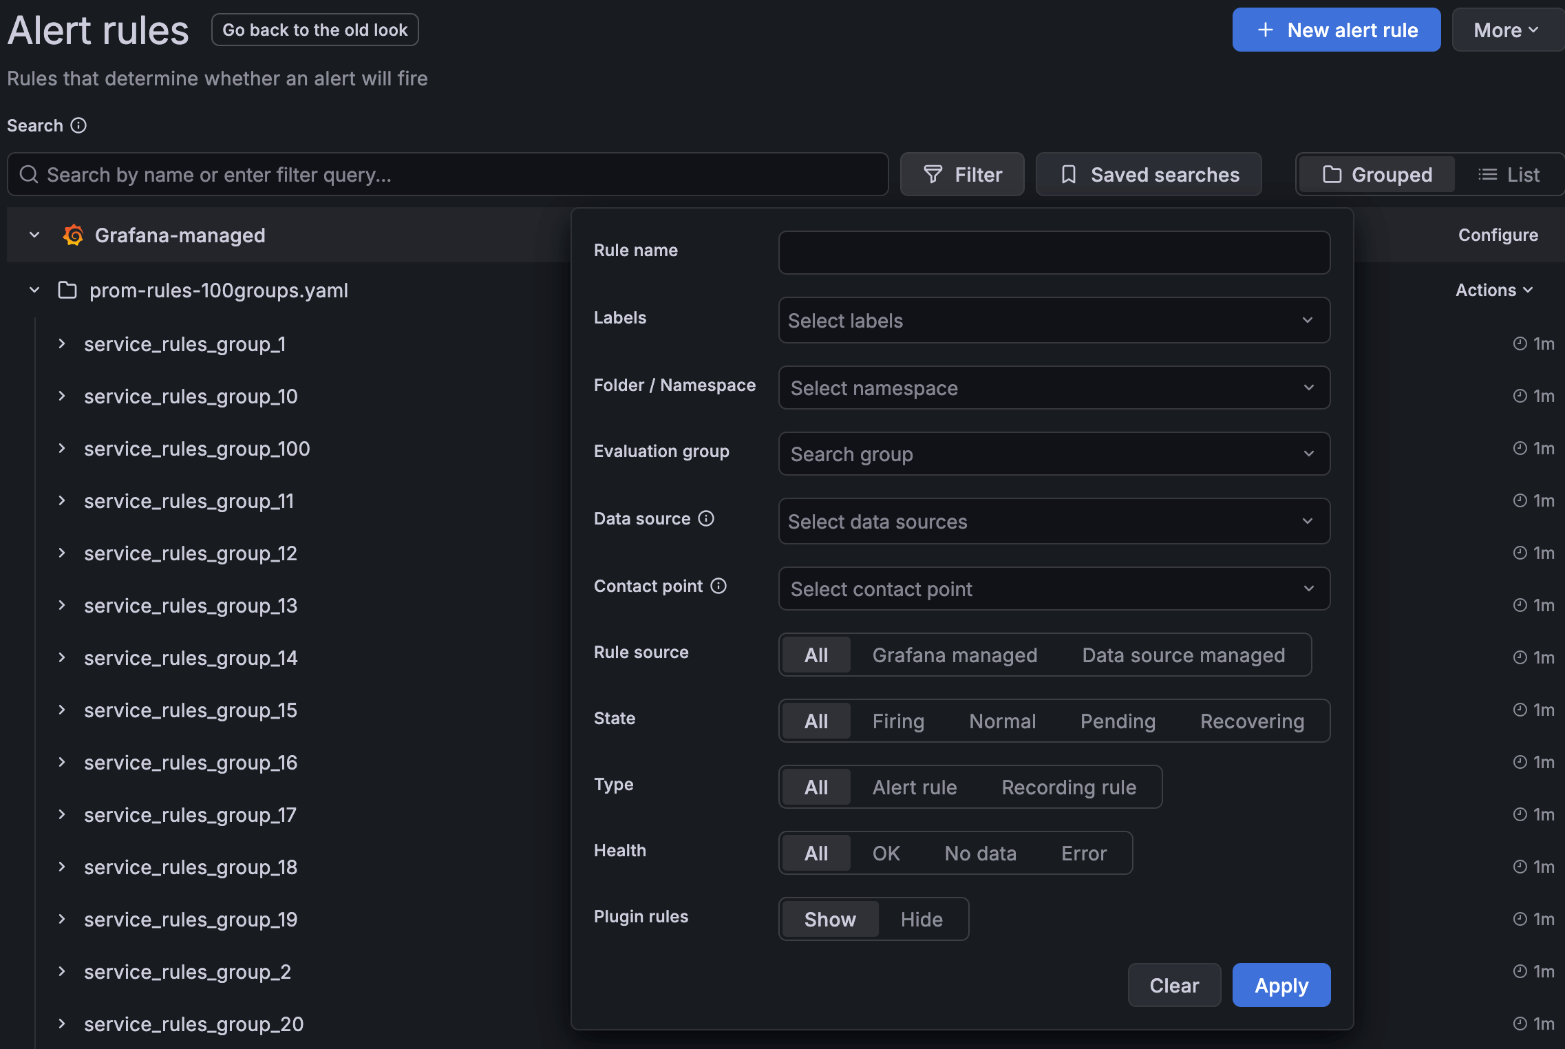The width and height of the screenshot is (1565, 1049).
Task: Set Rule source to Data source managed
Action: pos(1183,655)
